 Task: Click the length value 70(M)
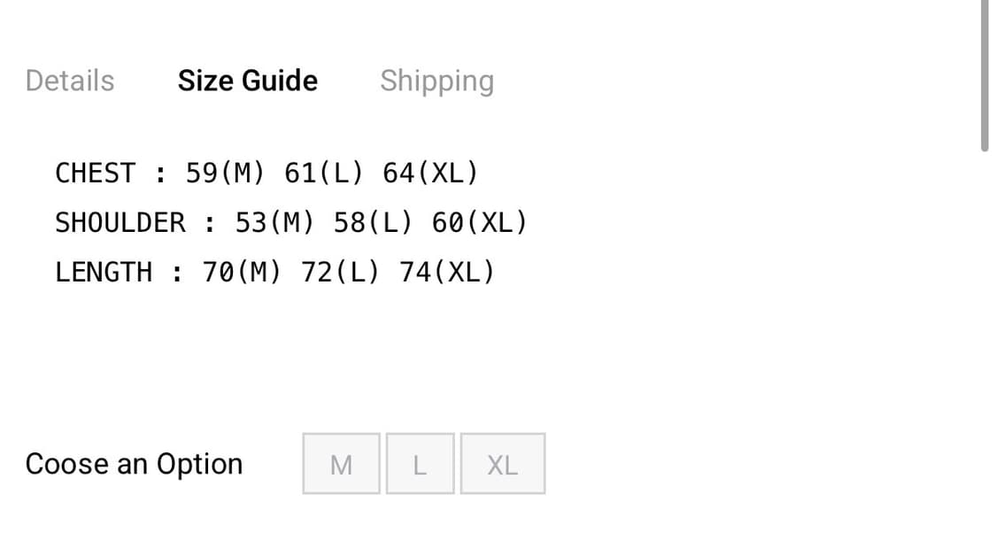click(242, 272)
